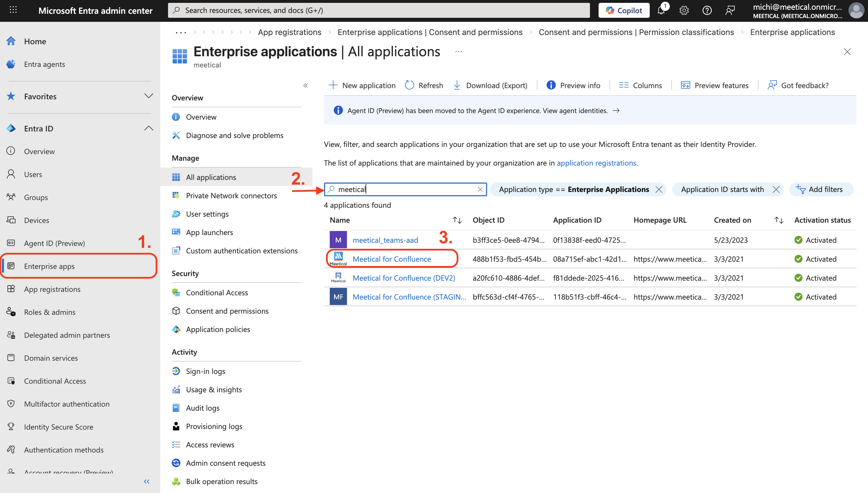Collapse the Entra ID section
Screen dimensions: 868x493
[148, 128]
